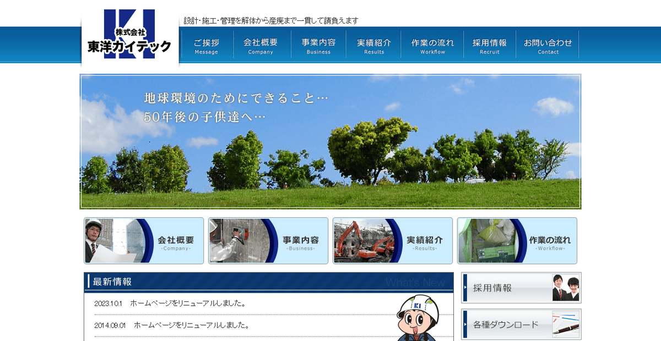Select the 実績紹介 Results navigation tab
The width and height of the screenshot is (661, 341).
pyautogui.click(x=374, y=45)
